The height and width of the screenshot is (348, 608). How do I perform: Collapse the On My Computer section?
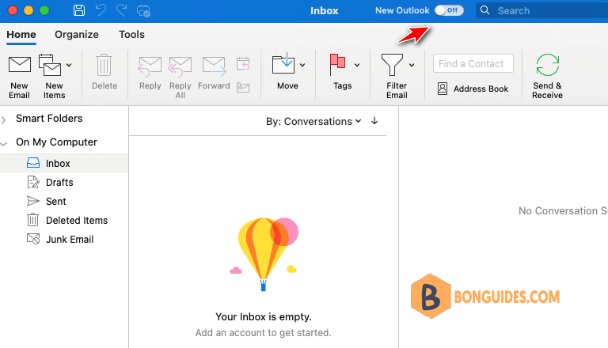pyautogui.click(x=4, y=144)
